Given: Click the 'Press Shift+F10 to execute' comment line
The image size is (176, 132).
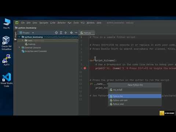Looking at the screenshot, I should 132,45.
